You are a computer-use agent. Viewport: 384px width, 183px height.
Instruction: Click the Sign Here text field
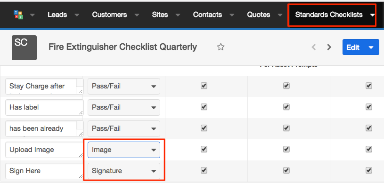pos(44,171)
